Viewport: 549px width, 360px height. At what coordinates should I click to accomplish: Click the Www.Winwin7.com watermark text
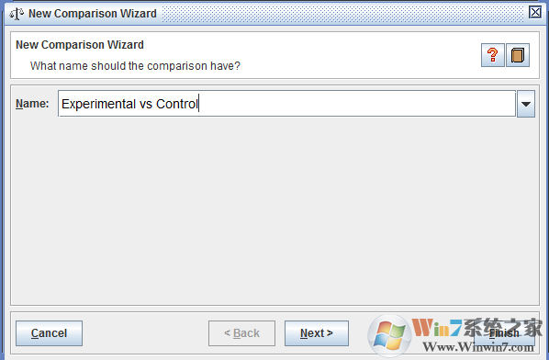(x=478, y=347)
